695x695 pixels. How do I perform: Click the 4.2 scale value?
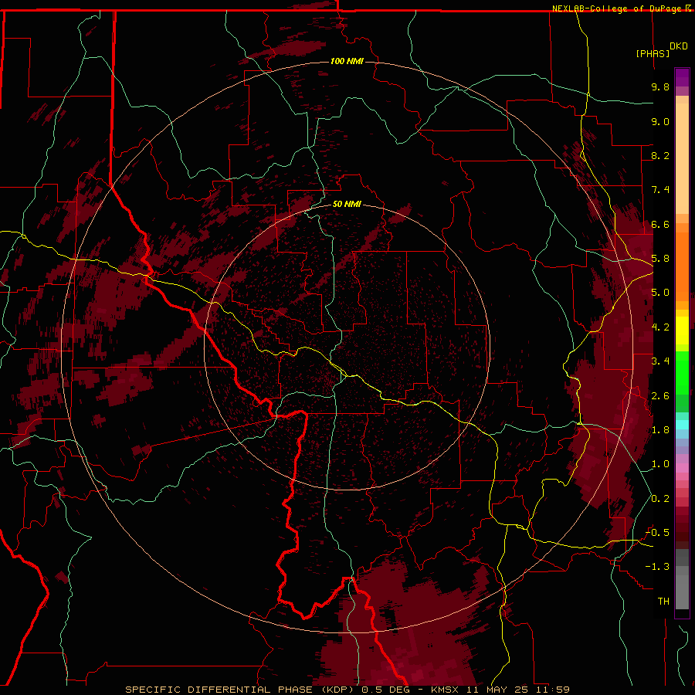click(x=660, y=327)
